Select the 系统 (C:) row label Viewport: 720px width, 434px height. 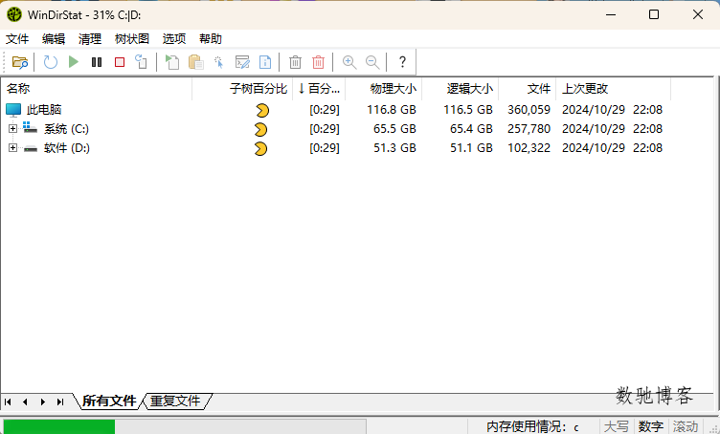pos(66,129)
